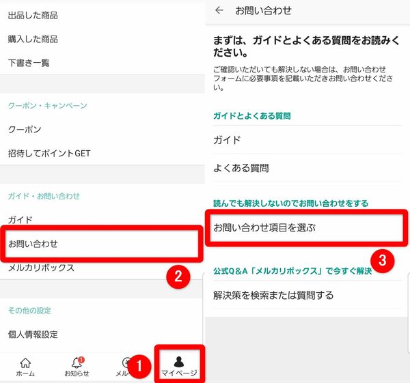Click the クーポン・キャンペーン section header
The height and width of the screenshot is (383, 410).
(x=48, y=106)
